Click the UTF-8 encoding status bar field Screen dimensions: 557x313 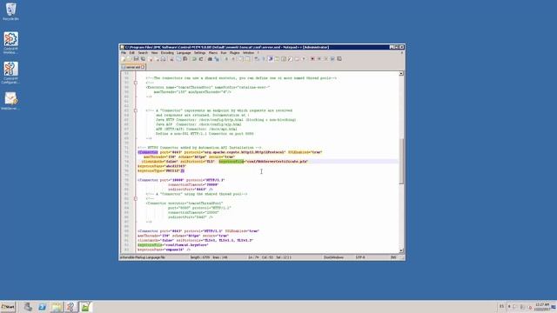coord(360,257)
